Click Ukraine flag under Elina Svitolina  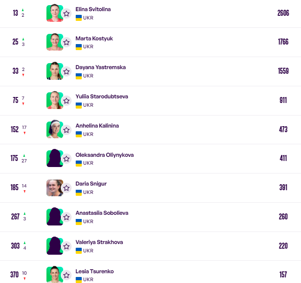click(x=79, y=18)
